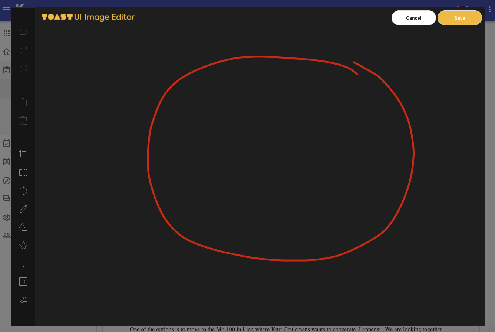495x332 pixels.
Task: Open the three-dot options menu
Action: pyautogui.click(x=490, y=9)
